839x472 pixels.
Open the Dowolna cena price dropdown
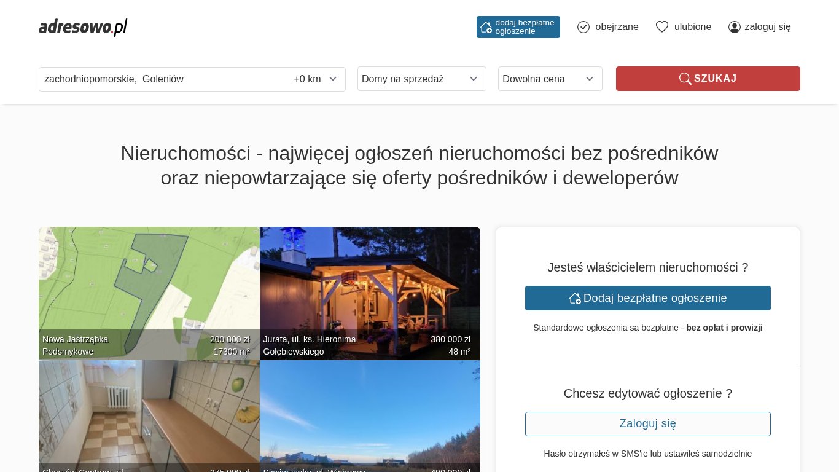tap(550, 79)
